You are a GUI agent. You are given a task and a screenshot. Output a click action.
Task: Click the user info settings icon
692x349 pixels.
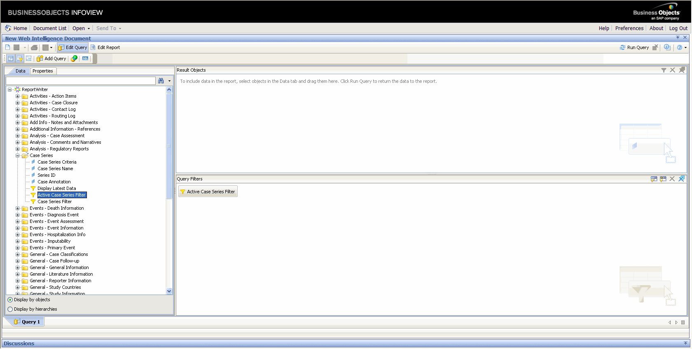667,47
